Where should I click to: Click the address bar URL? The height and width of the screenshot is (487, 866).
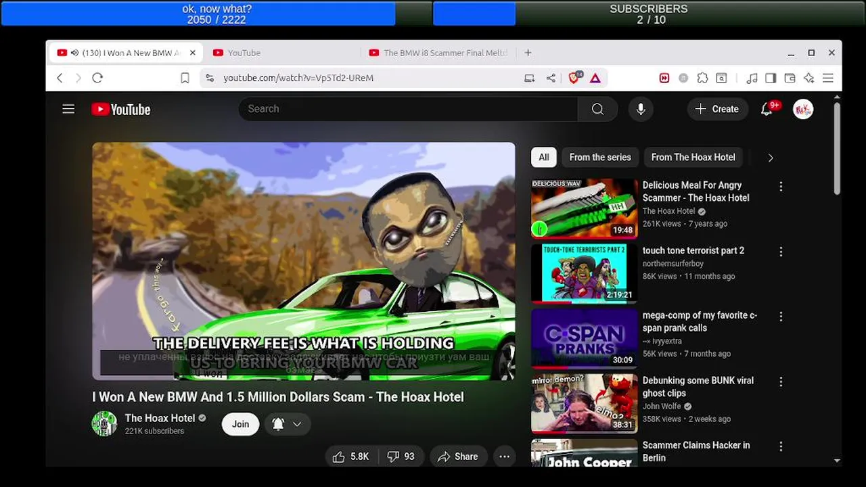pos(298,78)
